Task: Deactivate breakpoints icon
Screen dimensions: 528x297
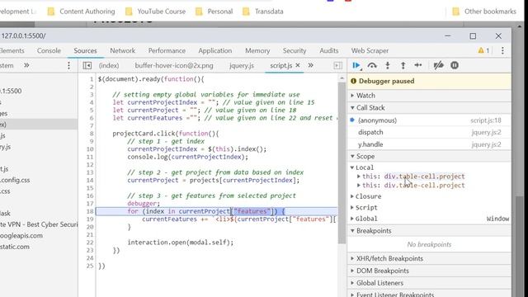Action: (x=438, y=65)
